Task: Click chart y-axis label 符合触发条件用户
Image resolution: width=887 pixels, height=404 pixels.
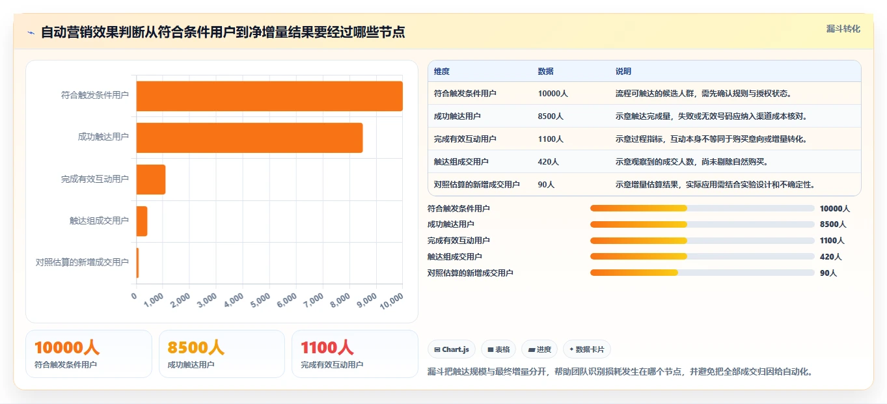Action: pos(95,95)
